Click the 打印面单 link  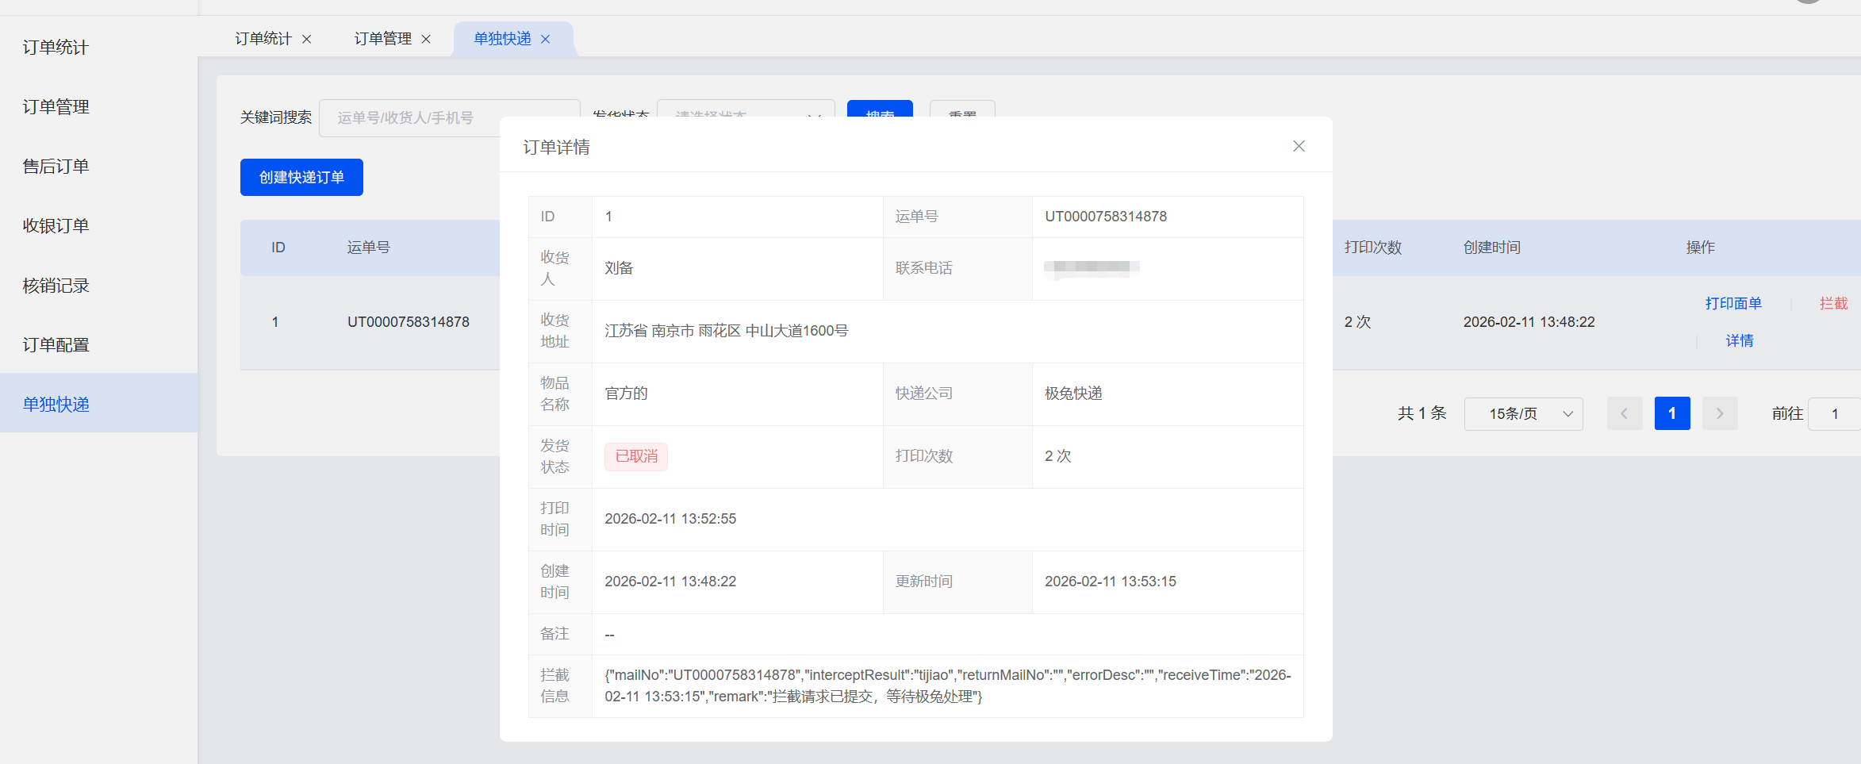(x=1733, y=303)
